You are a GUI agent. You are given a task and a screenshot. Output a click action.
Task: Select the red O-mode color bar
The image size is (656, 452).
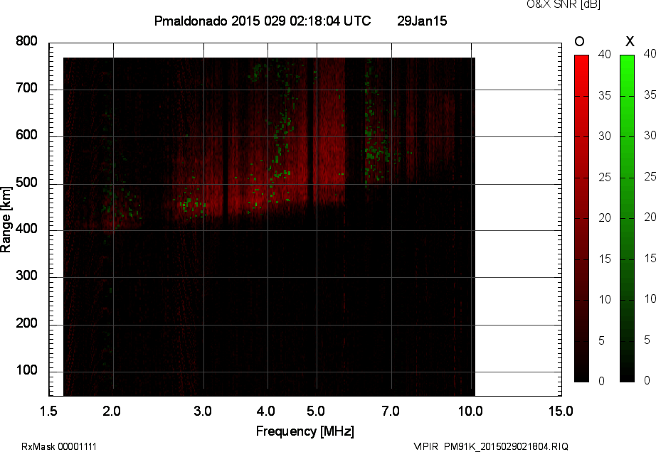[x=581, y=218]
